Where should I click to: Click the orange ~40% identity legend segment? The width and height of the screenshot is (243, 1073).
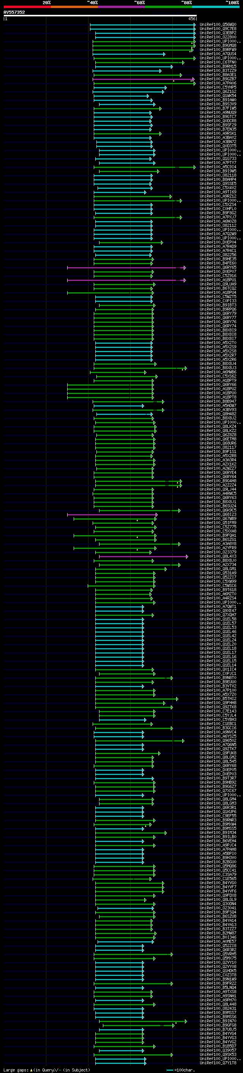[x=74, y=7]
